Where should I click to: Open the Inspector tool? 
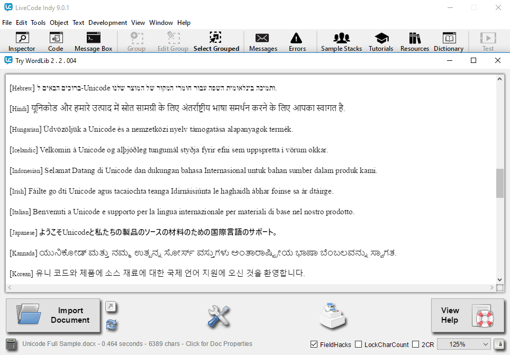[22, 42]
